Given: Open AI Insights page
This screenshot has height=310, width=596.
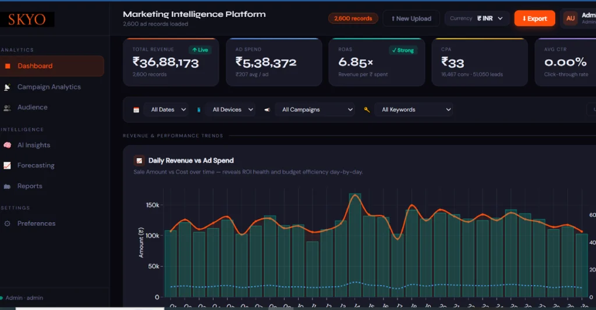Looking at the screenshot, I should 33,145.
